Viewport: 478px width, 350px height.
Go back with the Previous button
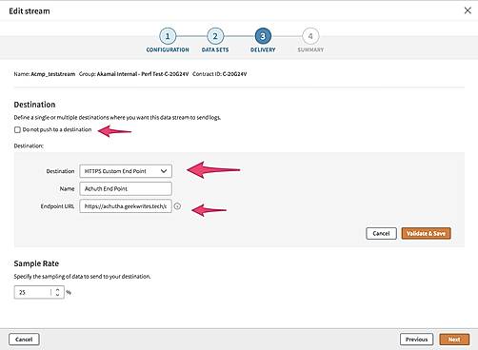(x=416, y=340)
